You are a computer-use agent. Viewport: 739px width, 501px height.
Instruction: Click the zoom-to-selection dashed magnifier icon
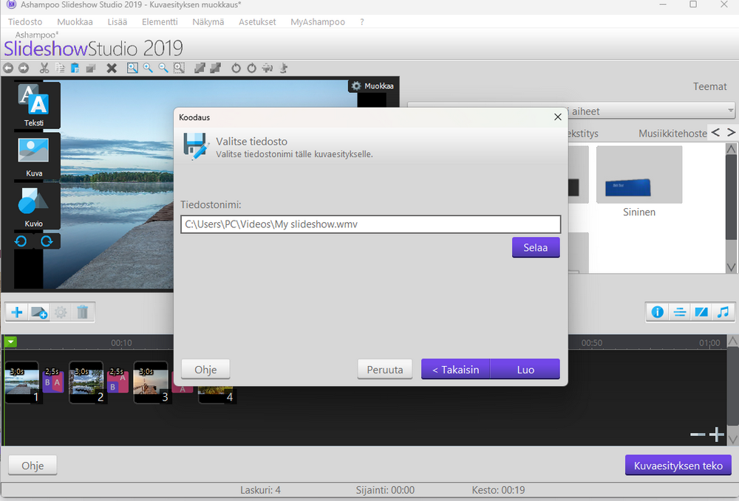point(179,68)
